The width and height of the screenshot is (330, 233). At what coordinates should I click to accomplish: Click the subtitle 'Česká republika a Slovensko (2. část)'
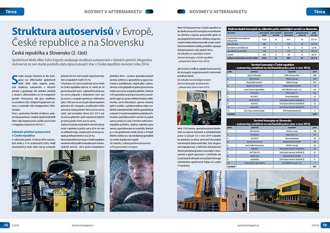[x=49, y=53]
